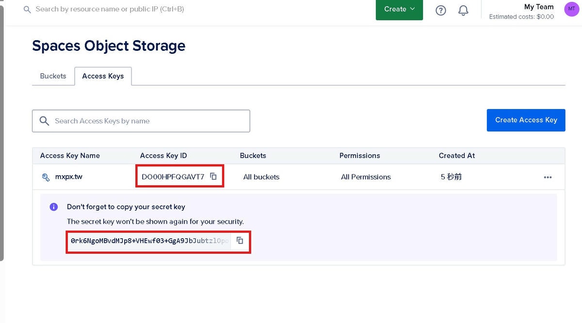Click the magnifier in Search Access Keys

click(44, 121)
